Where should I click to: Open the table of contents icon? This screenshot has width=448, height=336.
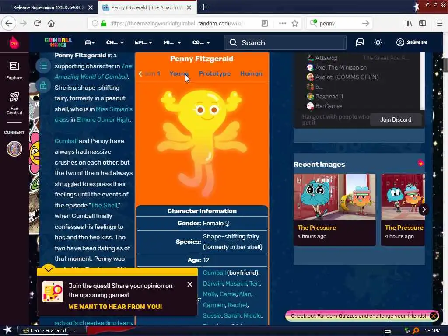(43, 66)
